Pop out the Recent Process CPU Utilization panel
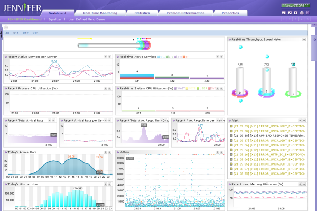This screenshot has width=317, height=211. (106, 88)
